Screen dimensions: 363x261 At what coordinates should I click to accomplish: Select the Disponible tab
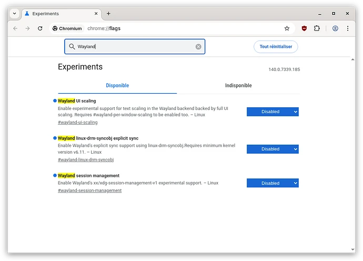coord(117,85)
